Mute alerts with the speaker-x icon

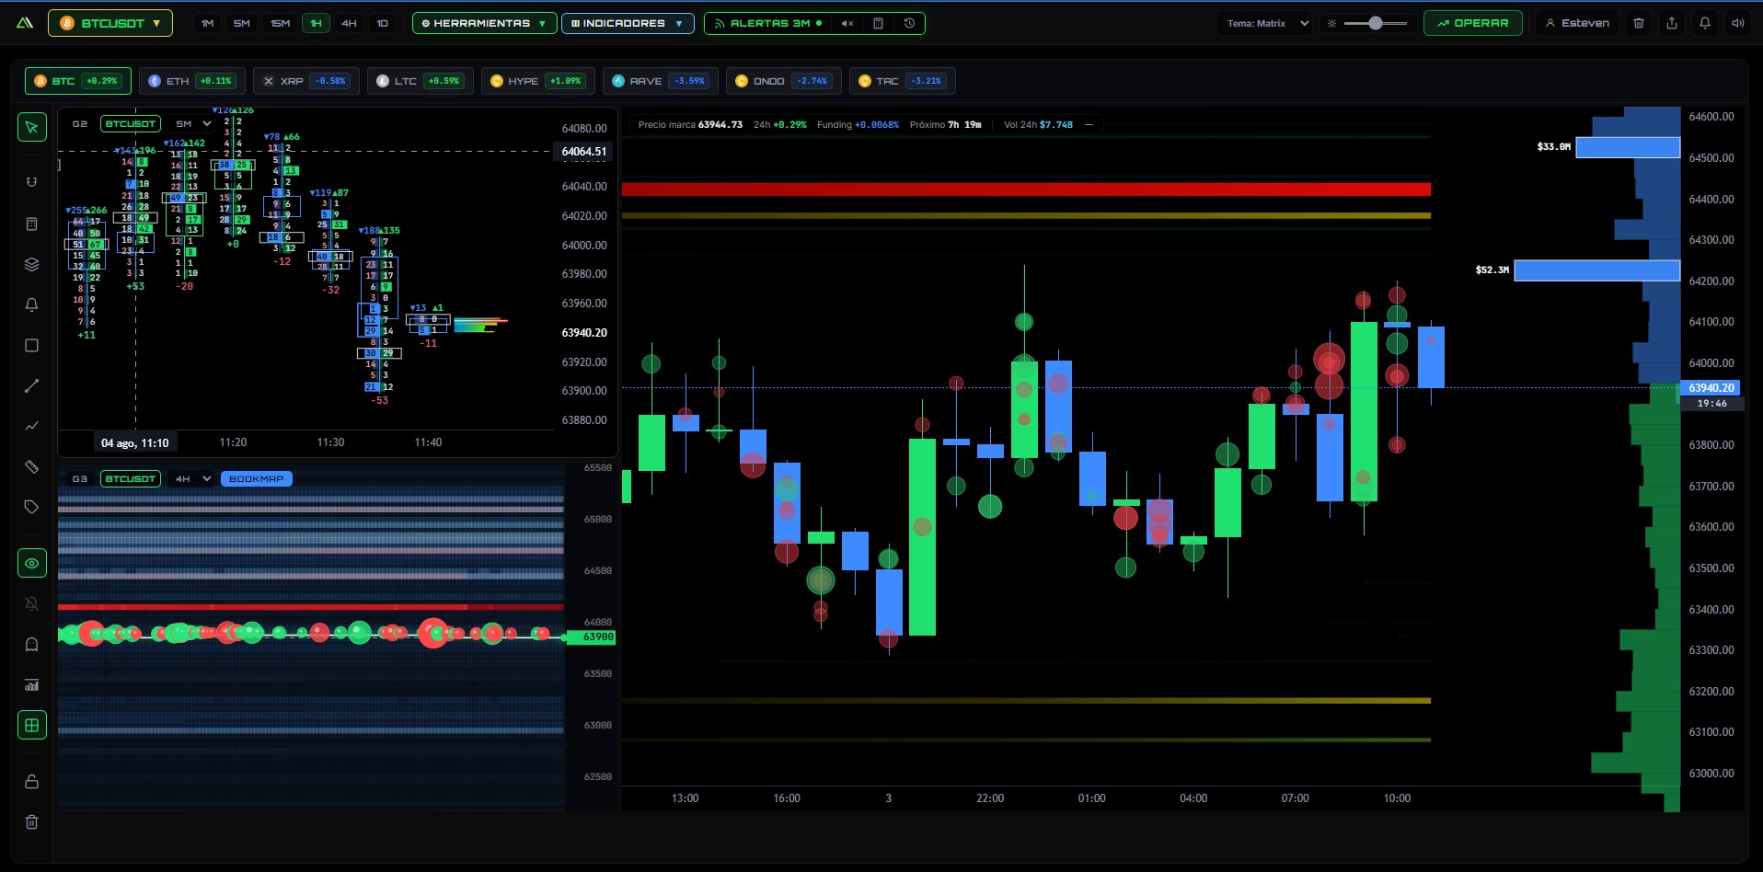click(x=847, y=23)
